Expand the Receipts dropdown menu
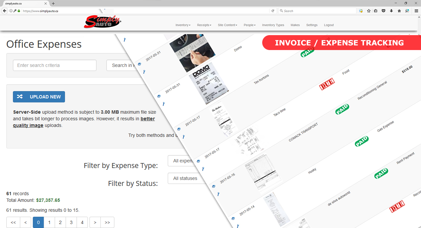Image resolution: width=421 pixels, height=228 pixels. tap(204, 25)
